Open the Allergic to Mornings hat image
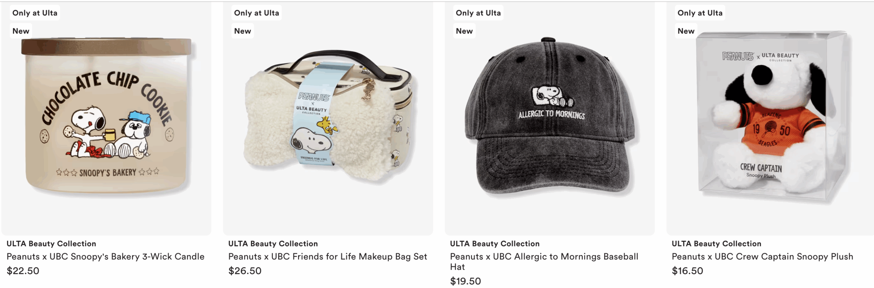This screenshot has width=874, height=288. [550, 118]
